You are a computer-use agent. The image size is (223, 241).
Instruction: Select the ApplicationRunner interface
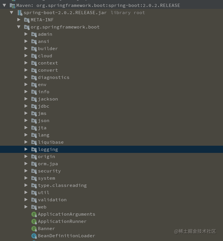(x=62, y=221)
